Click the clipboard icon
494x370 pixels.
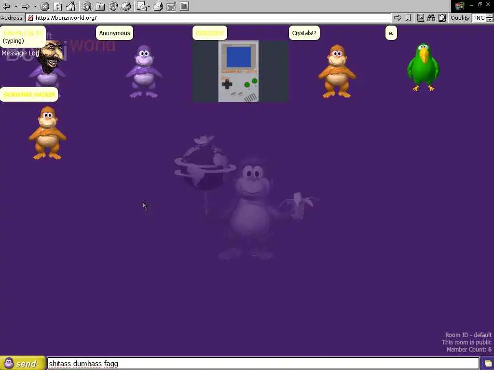(442, 18)
